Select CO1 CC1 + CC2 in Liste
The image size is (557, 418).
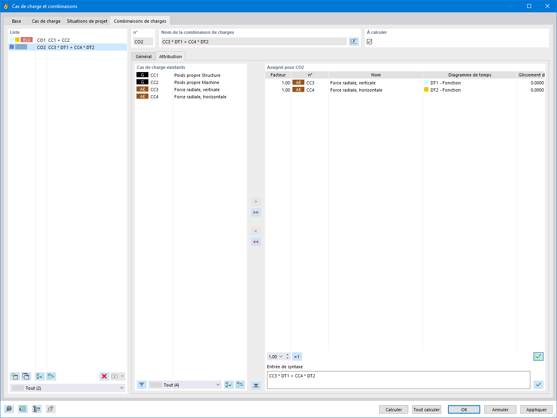[x=68, y=40]
